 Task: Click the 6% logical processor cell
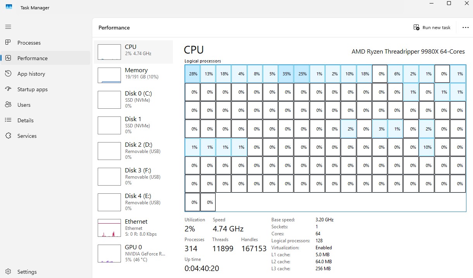click(395, 74)
